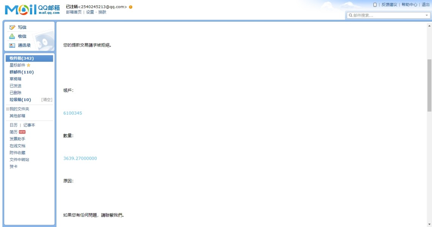The height and width of the screenshot is (227, 432).
Task: Click the starred mail star icon
Action: click(x=28, y=65)
